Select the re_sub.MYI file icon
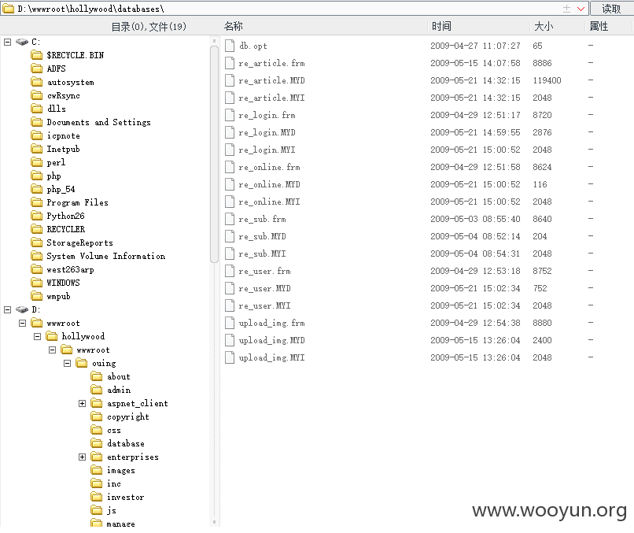 click(x=230, y=254)
